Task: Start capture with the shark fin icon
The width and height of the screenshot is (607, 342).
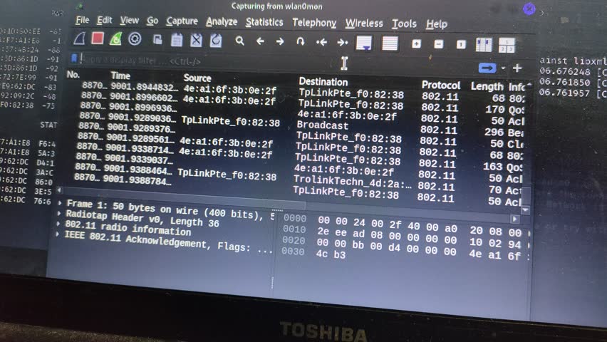Action: pyautogui.click(x=80, y=38)
